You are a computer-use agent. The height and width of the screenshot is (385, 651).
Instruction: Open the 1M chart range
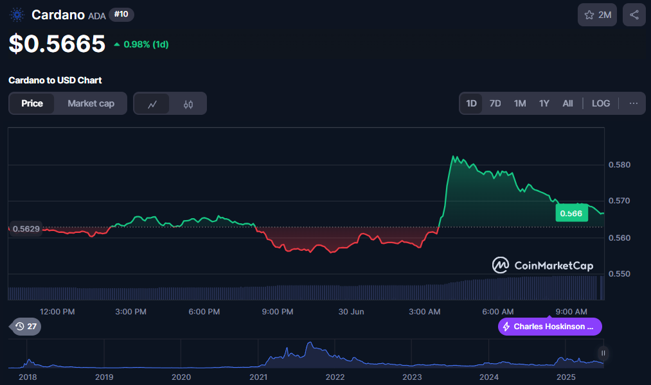tap(519, 103)
